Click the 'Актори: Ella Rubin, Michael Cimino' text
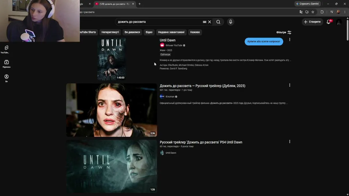 coord(184,65)
